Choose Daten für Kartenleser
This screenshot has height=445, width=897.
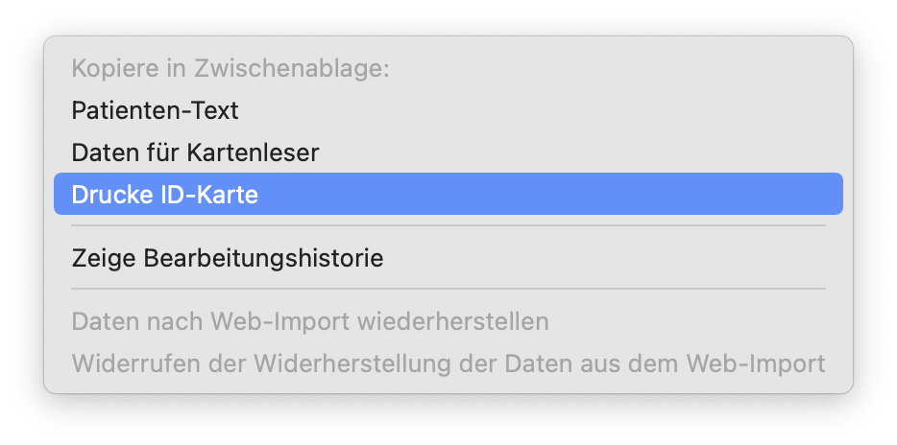coord(195,152)
